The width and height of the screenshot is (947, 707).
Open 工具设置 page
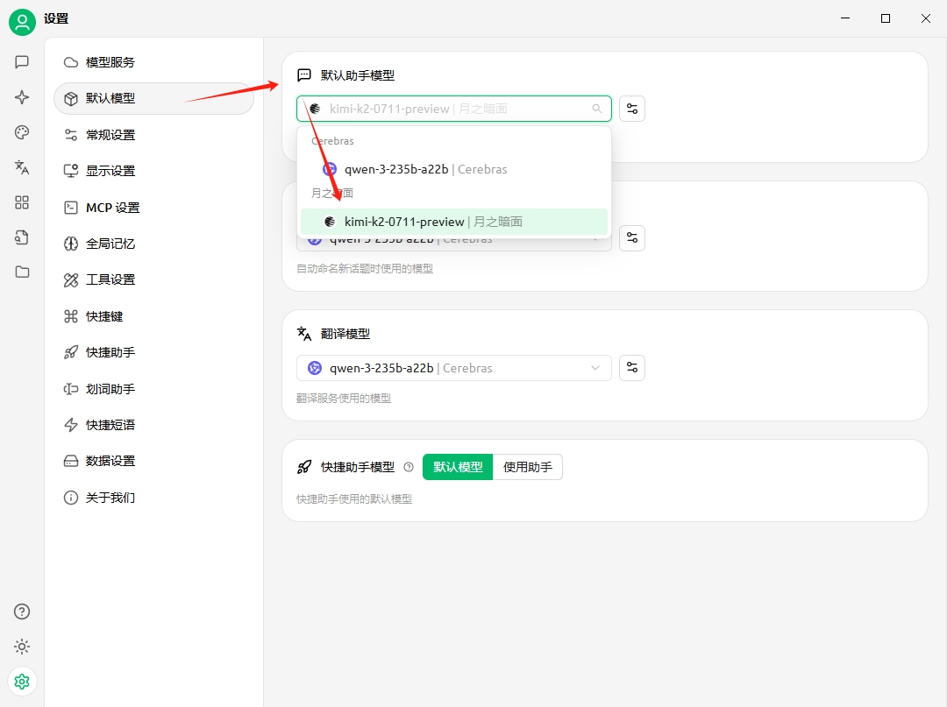[154, 279]
